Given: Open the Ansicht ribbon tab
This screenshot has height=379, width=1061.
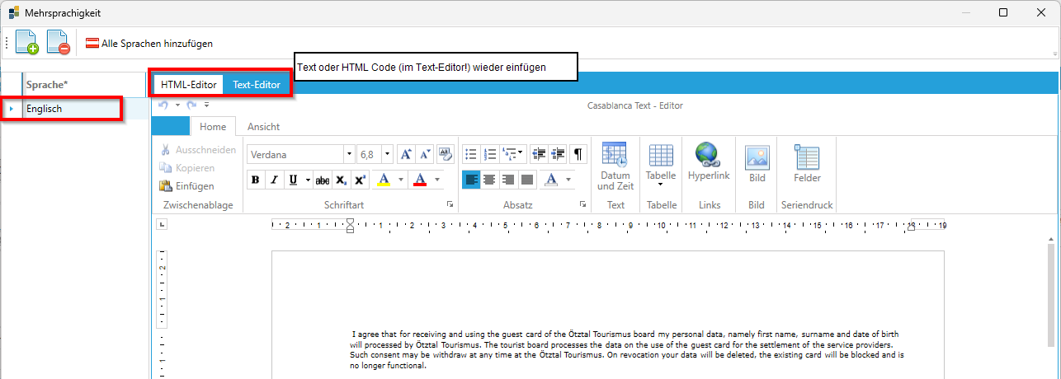Looking at the screenshot, I should [263, 126].
